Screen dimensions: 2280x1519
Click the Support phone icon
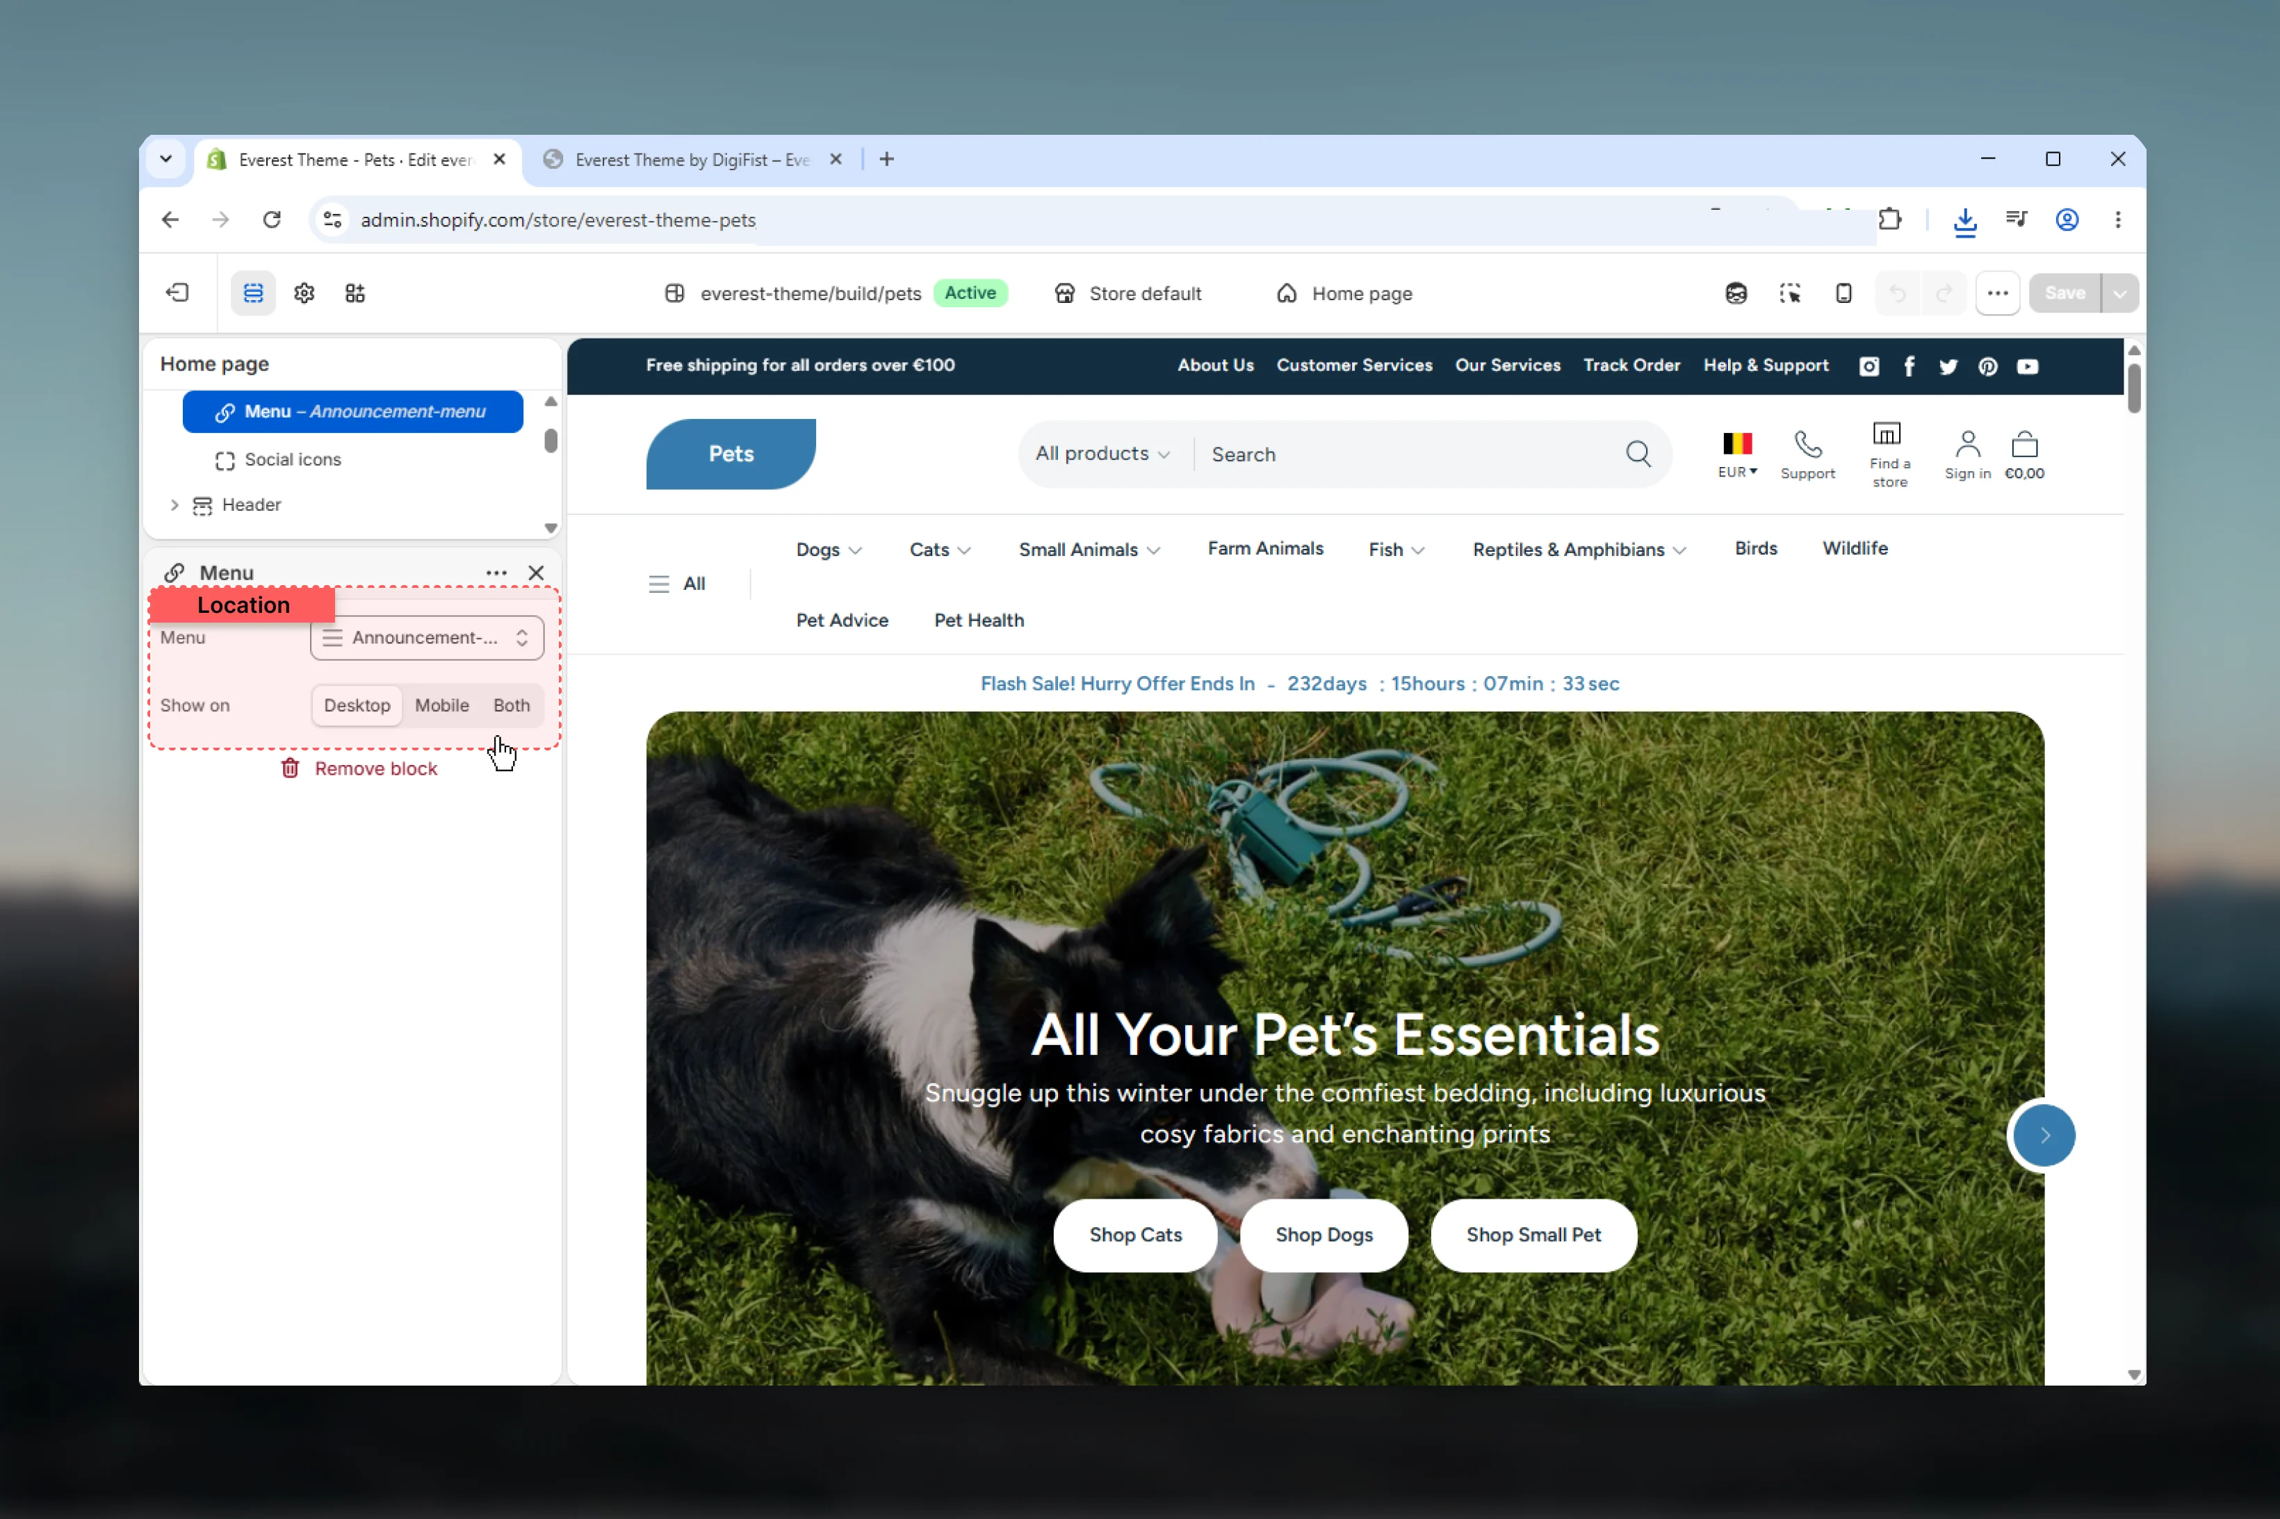click(x=1807, y=444)
